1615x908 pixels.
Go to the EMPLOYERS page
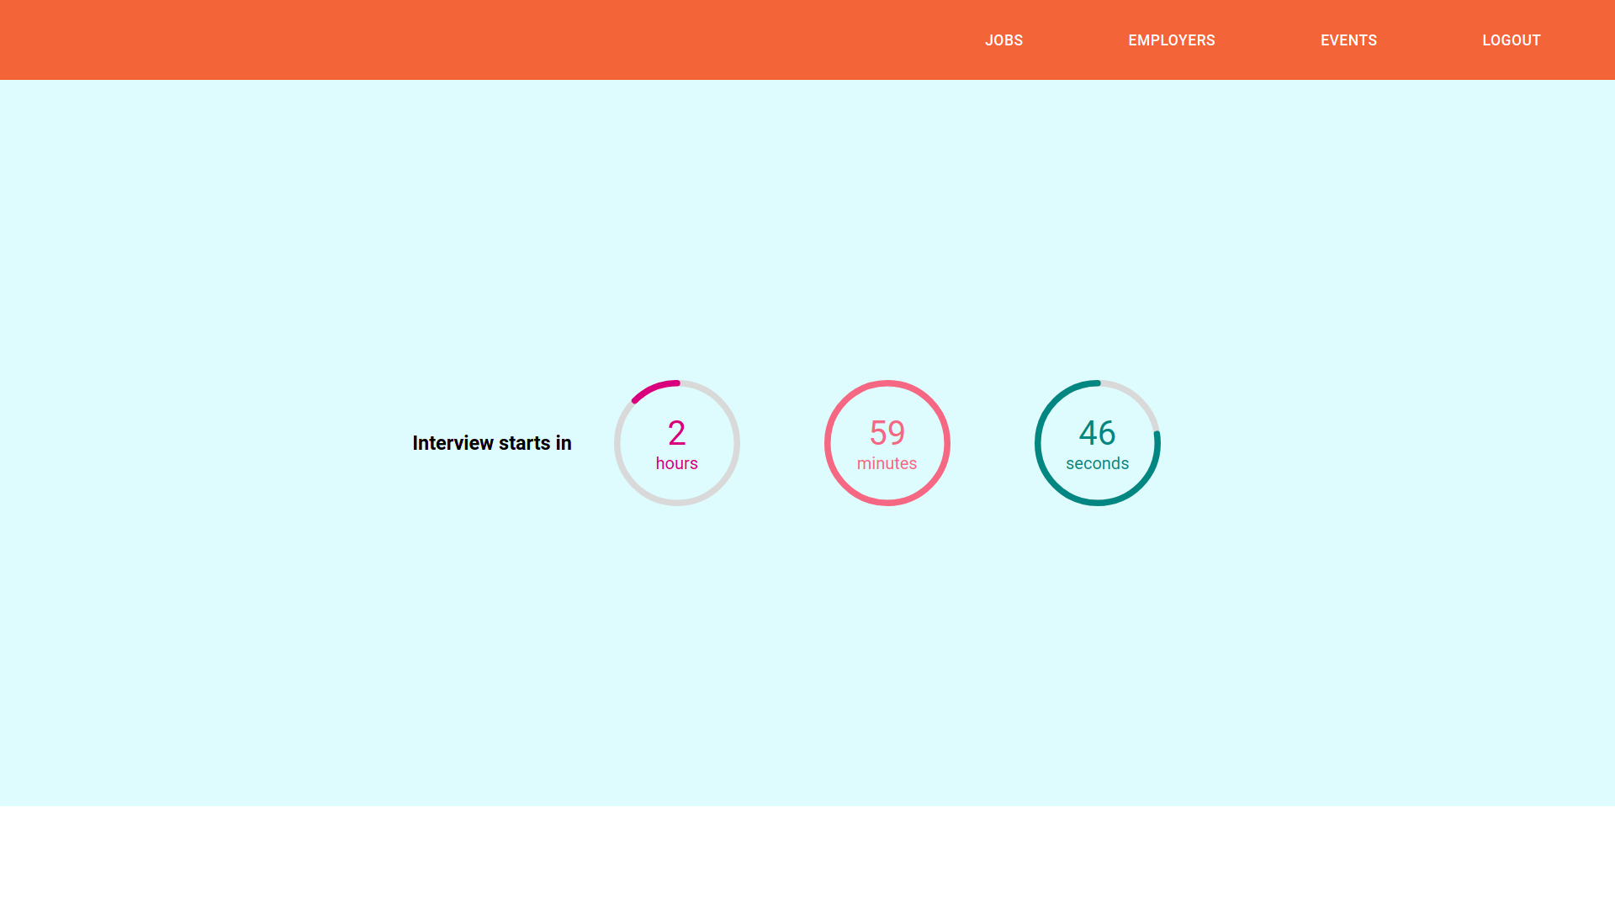click(x=1171, y=40)
